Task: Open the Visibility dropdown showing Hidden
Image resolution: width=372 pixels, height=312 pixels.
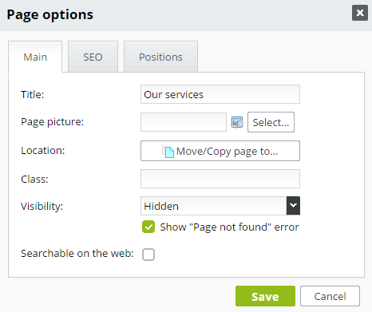Action: [x=220, y=206]
